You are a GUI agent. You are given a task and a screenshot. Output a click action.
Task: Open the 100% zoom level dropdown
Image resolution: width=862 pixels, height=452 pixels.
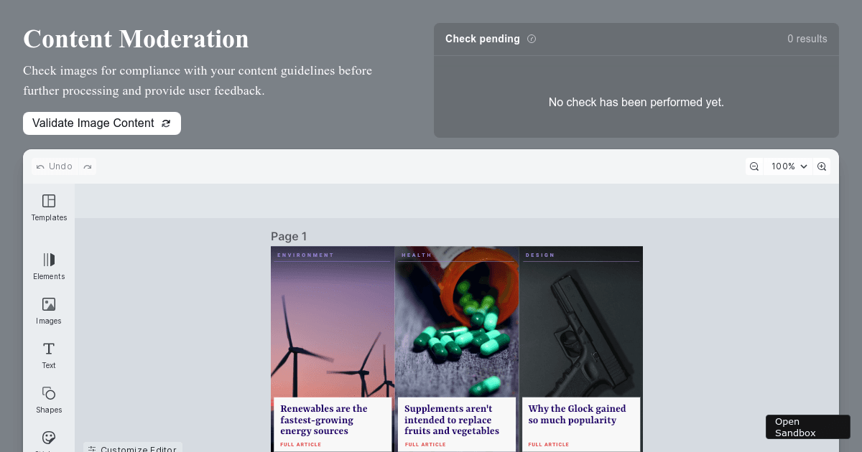[x=788, y=166]
